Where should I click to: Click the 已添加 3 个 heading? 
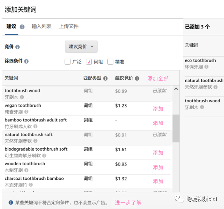(197, 27)
